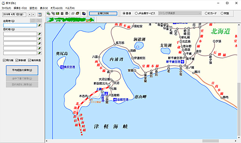Click the first toolbar icon with magnifier overlay

(x=49, y=14)
